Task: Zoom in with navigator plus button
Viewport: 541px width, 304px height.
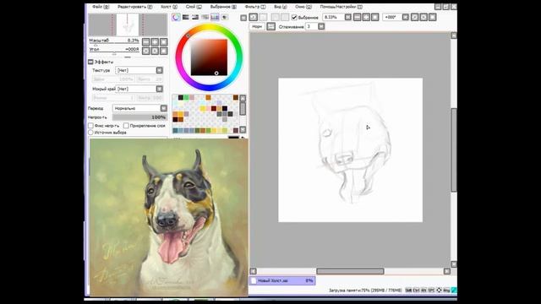Action: (155, 41)
